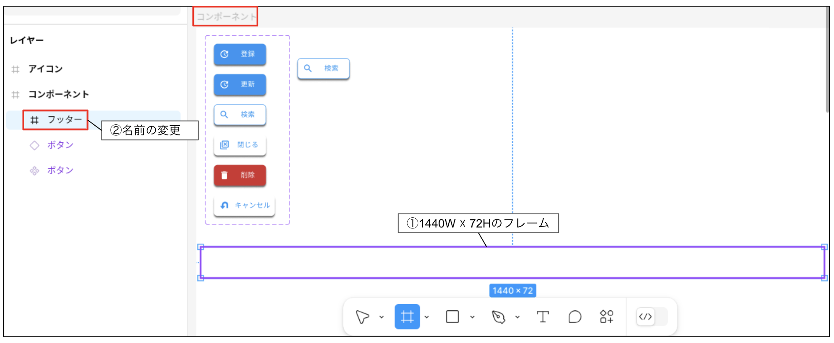The width and height of the screenshot is (834, 343).
Task: Click the キャンセル button variant
Action: point(244,205)
